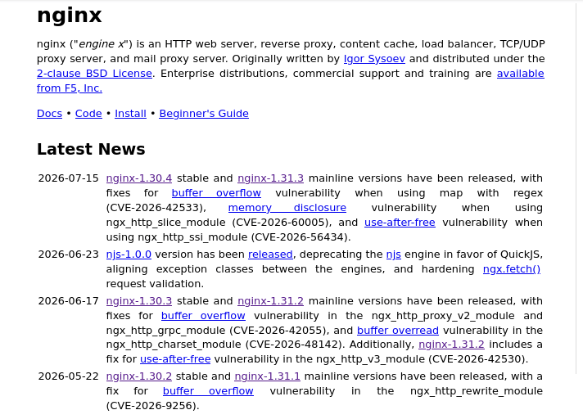Open the memory disclosure advisory link
The width and height of the screenshot is (583, 419).
pos(287,208)
